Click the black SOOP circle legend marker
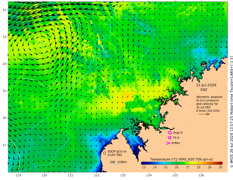Viewport: 233px width, 180px height. click(x=105, y=153)
